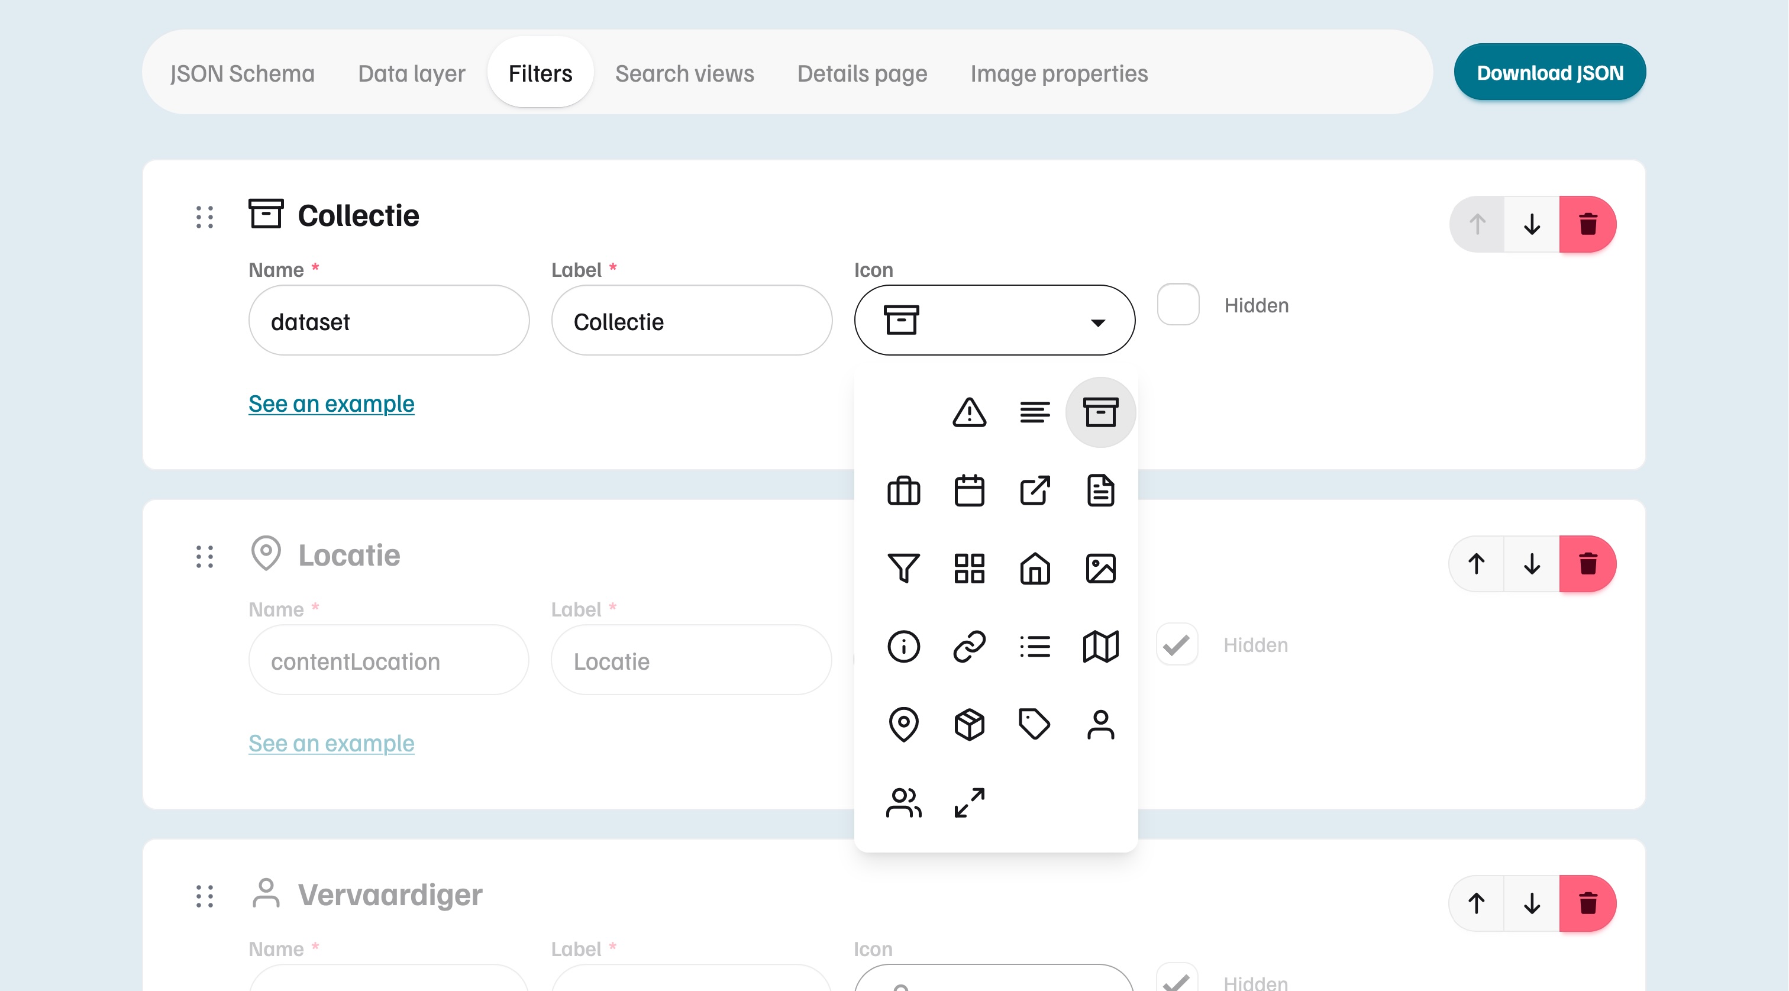
Task: Click the Name field containing dataset
Action: (389, 320)
